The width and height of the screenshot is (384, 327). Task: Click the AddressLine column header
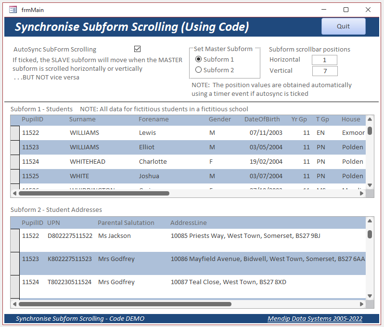(x=189, y=223)
